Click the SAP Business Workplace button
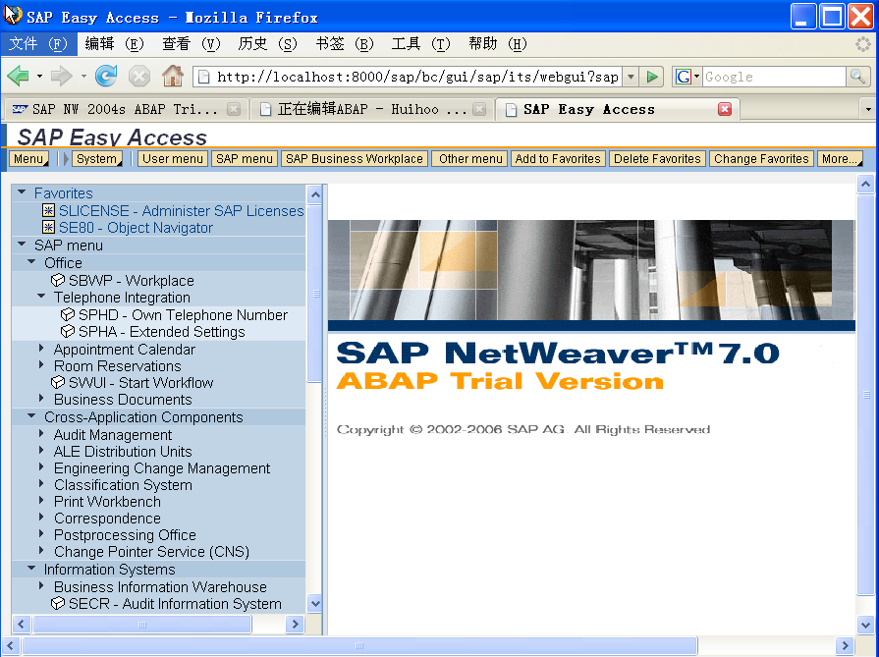This screenshot has height=657, width=879. (354, 159)
